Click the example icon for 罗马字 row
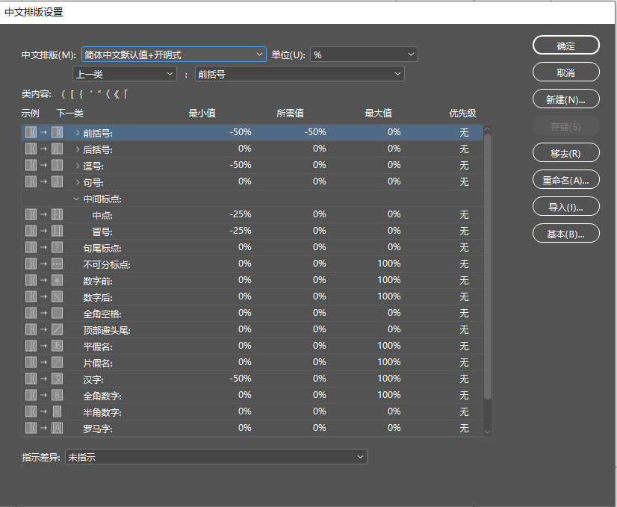The height and width of the screenshot is (507, 617). 44,429
